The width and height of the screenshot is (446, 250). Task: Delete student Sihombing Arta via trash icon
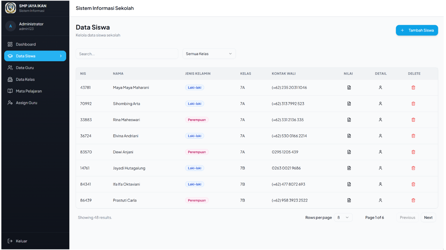click(413, 104)
